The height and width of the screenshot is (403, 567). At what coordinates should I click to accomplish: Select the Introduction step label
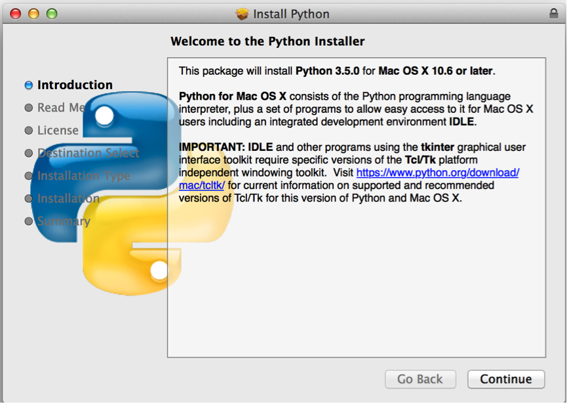tap(75, 85)
